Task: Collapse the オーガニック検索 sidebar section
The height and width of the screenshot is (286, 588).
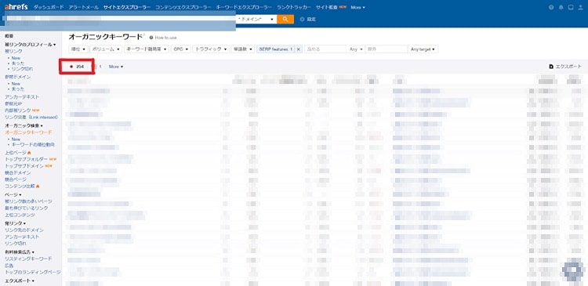Action: point(24,125)
